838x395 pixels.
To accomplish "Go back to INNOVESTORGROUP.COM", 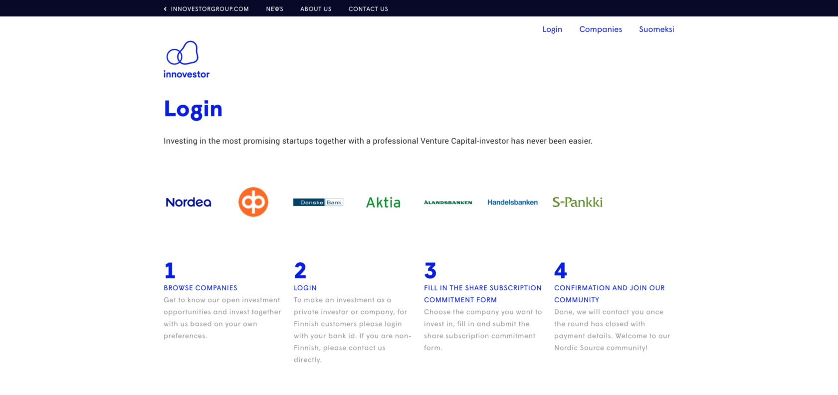I will (x=206, y=8).
